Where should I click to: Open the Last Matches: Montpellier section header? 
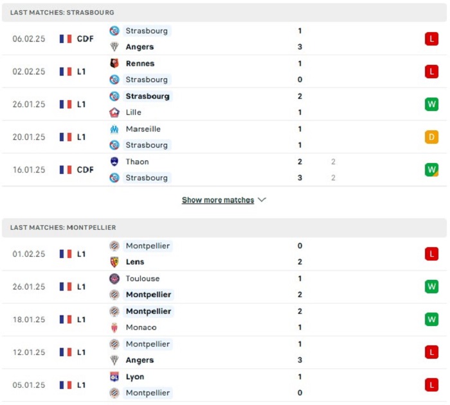224,228
